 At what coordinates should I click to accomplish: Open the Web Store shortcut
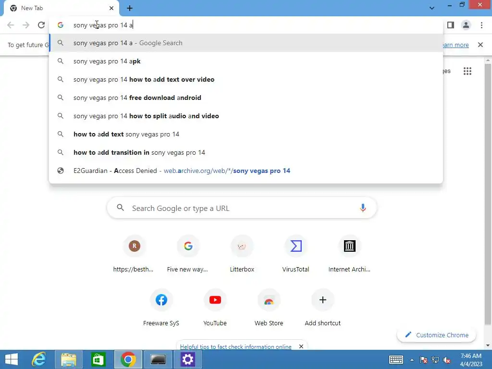tap(269, 307)
